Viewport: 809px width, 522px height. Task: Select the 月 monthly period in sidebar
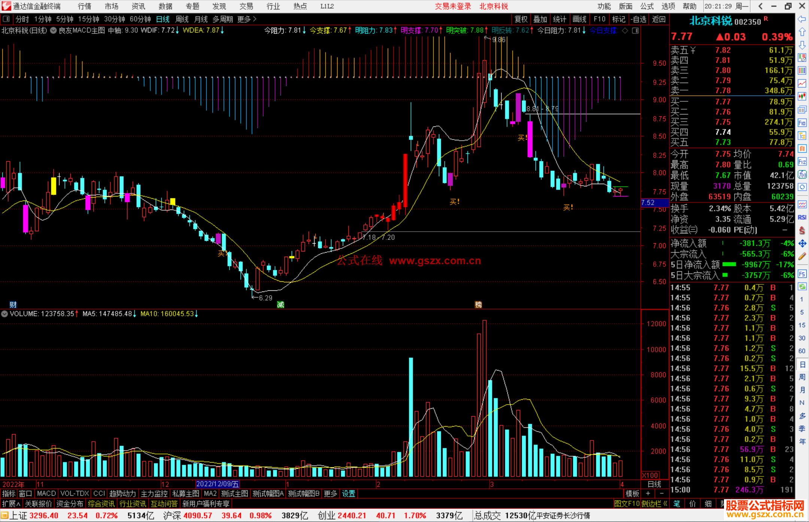(802, 390)
